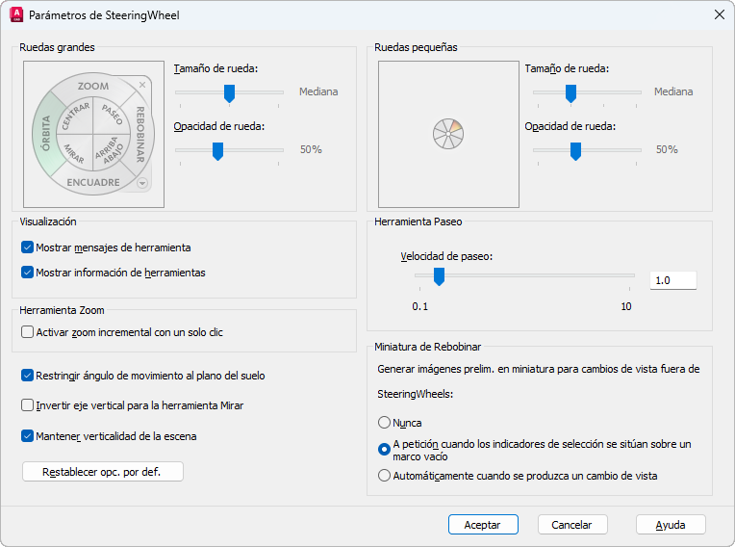This screenshot has height=547, width=735.
Task: Click the 'Miniatura de Rebobinar' group title
Action: 427,347
